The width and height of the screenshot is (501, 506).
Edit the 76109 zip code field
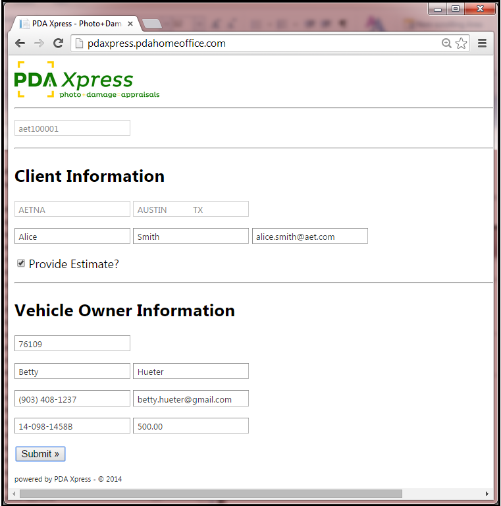click(x=72, y=343)
